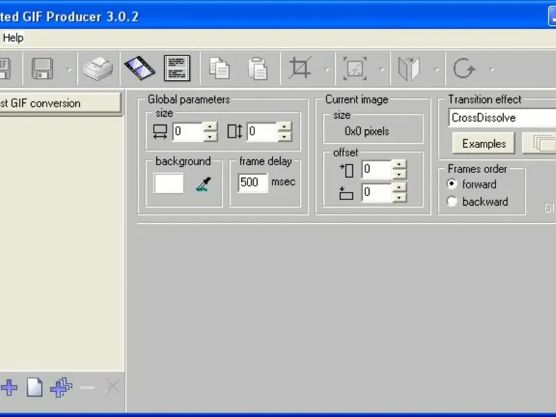Open the Rotate dropdown arrow
The image size is (556, 417).
pos(492,70)
